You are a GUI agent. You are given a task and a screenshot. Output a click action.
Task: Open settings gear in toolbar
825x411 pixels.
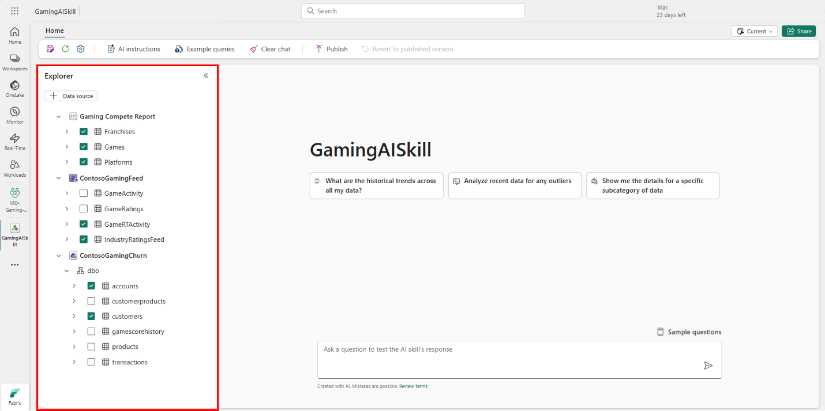coord(81,49)
